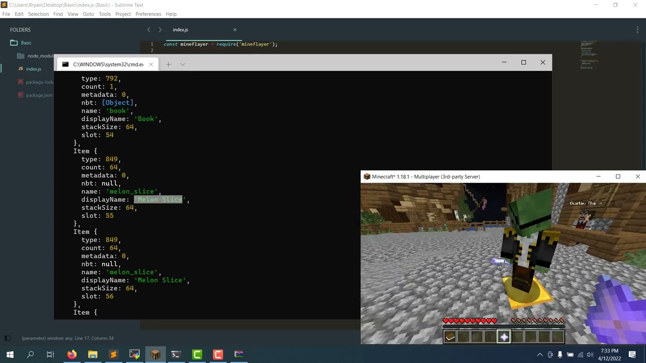Open the terminal profiles dropdown arrow
646x363 pixels.
pos(183,65)
